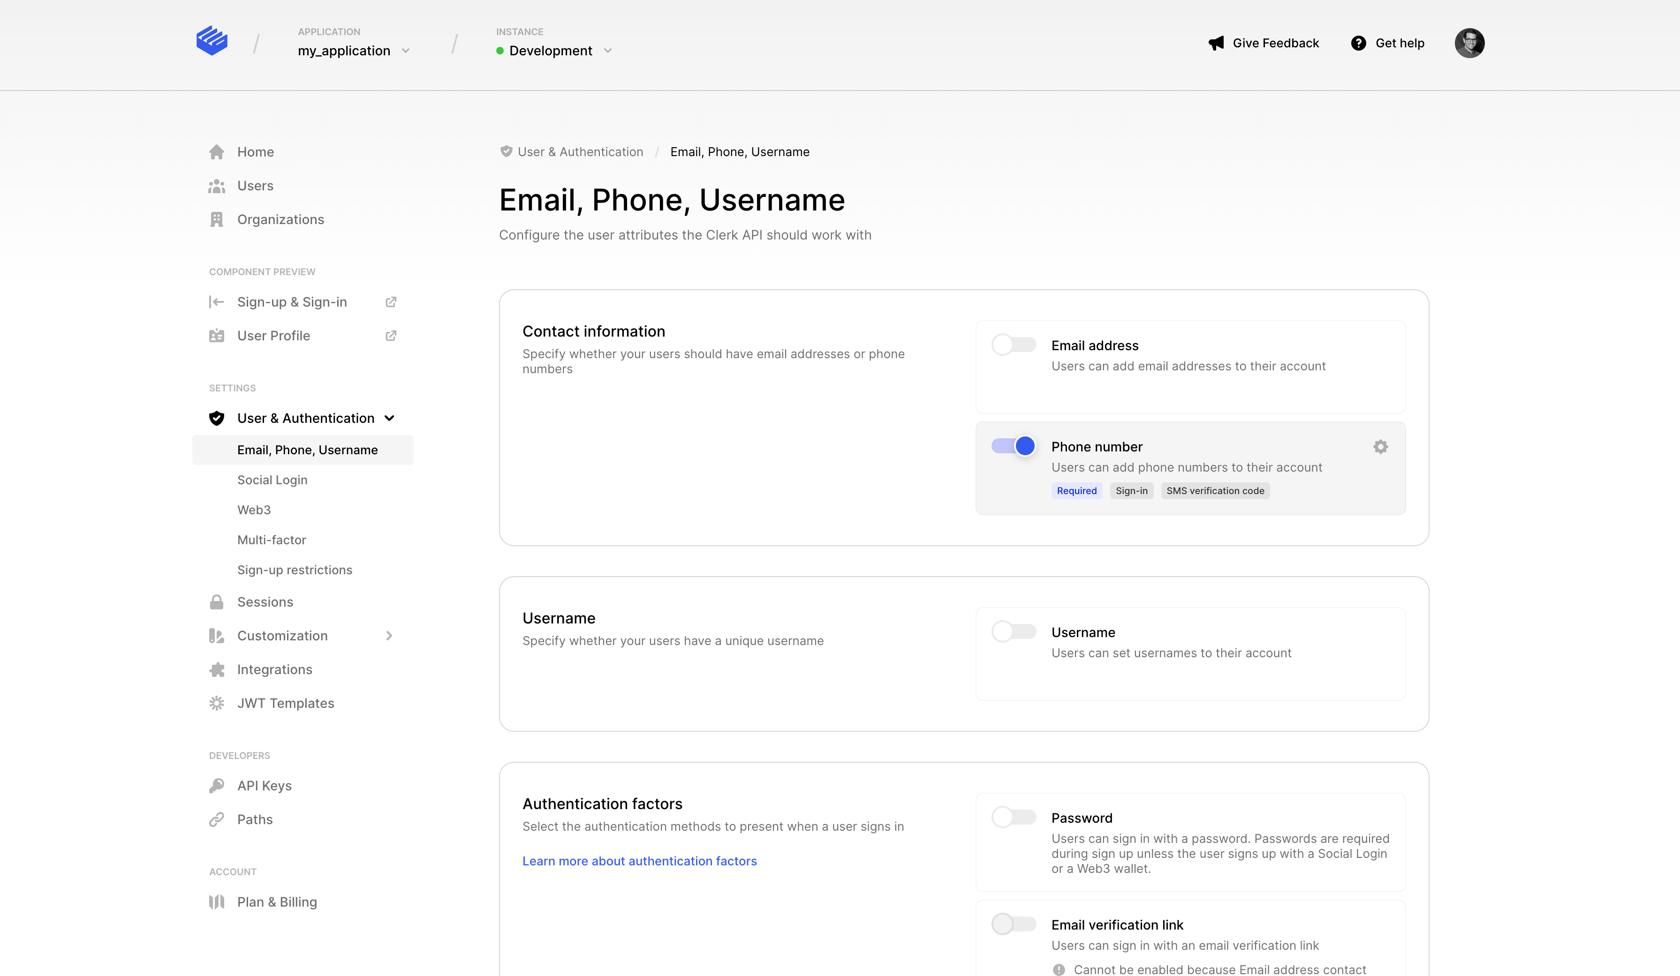
Task: Expand the Customization submenu chevron
Action: pyautogui.click(x=389, y=636)
